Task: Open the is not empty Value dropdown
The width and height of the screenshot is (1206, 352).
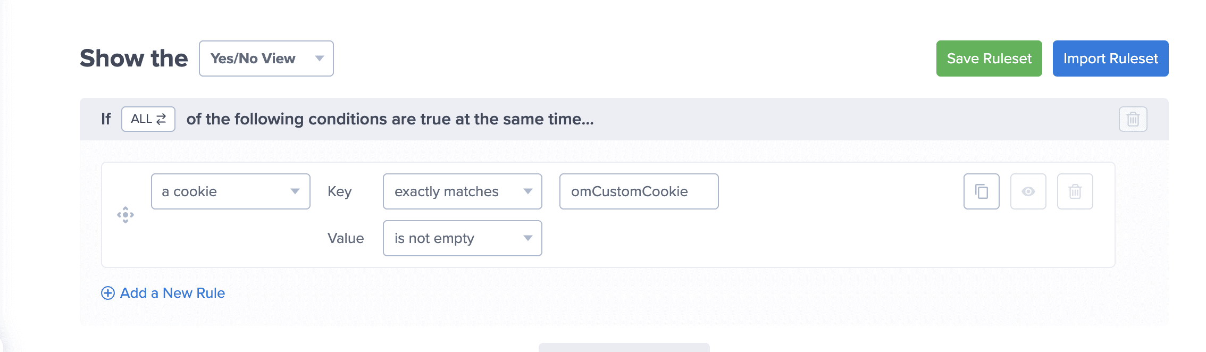Action: point(462,238)
